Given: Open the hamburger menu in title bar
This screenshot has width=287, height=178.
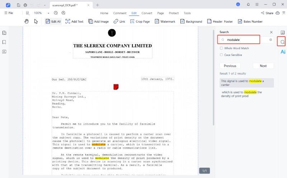Looking at the screenshot, I should pos(257,4).
